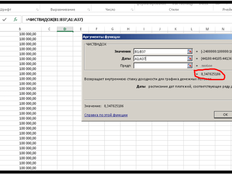232x174 pixels.
Task: Select the column D header
Action: [x=65, y=29]
